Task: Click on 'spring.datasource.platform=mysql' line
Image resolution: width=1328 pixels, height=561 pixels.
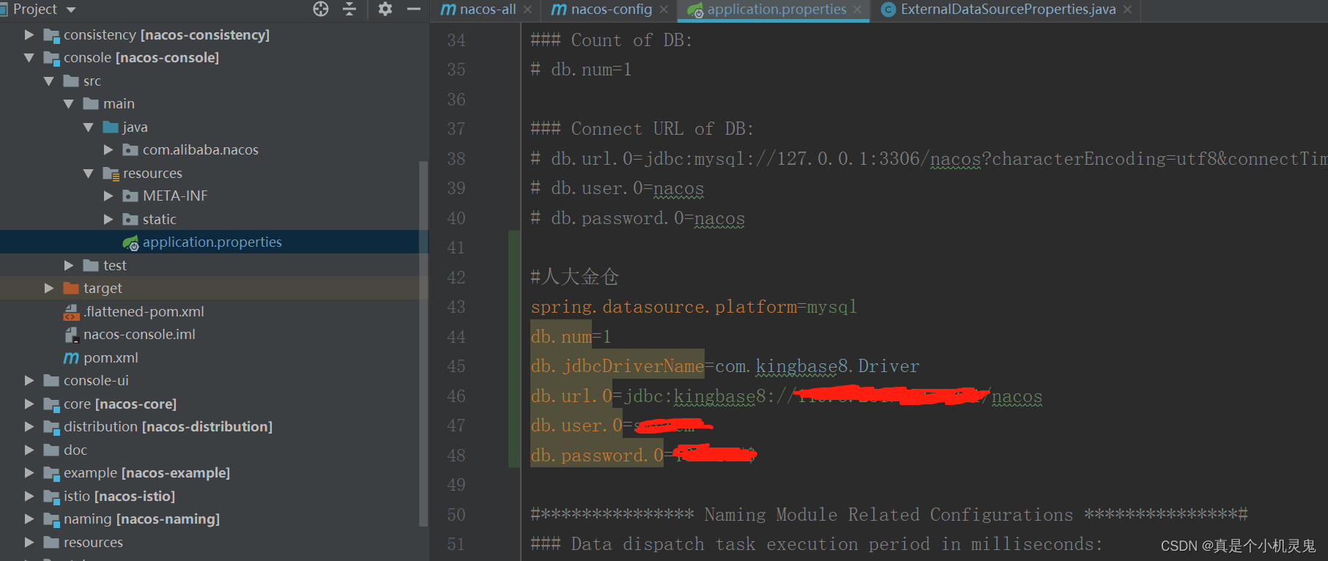Action: tap(694, 307)
